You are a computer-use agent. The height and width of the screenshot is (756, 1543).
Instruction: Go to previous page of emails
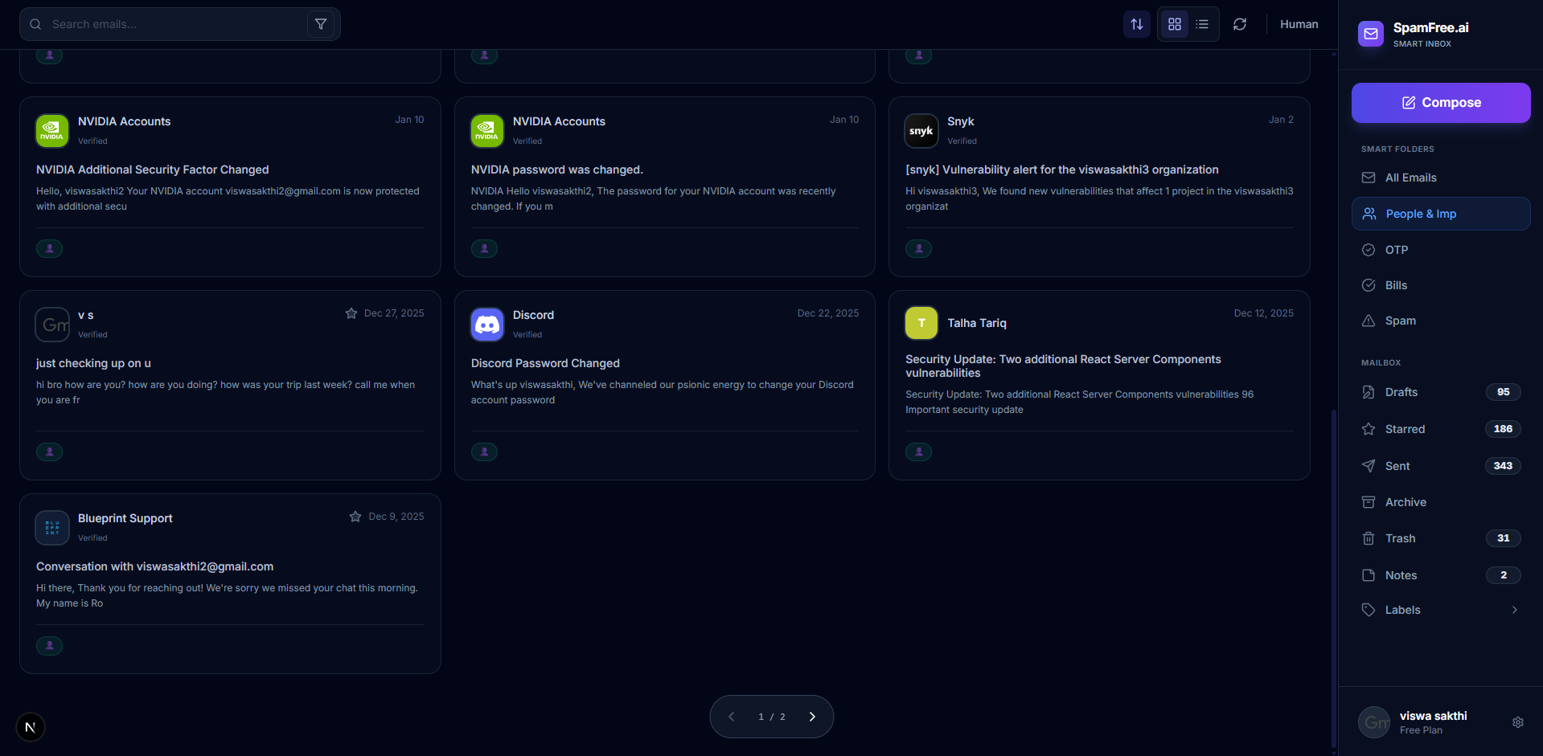731,717
